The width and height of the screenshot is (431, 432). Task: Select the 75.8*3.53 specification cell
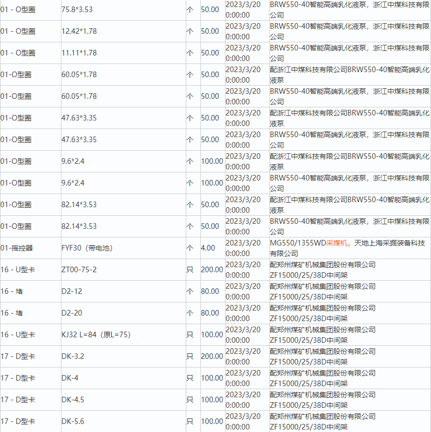point(123,10)
